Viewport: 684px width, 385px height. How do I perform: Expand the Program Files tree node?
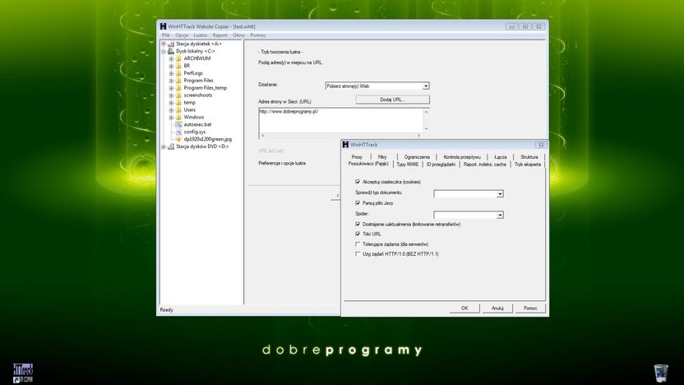point(171,81)
